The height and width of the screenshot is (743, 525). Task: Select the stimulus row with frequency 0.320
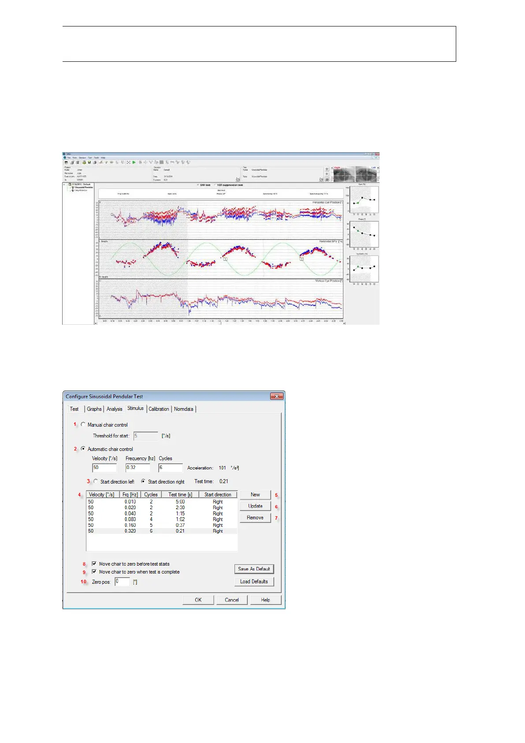tap(162, 531)
